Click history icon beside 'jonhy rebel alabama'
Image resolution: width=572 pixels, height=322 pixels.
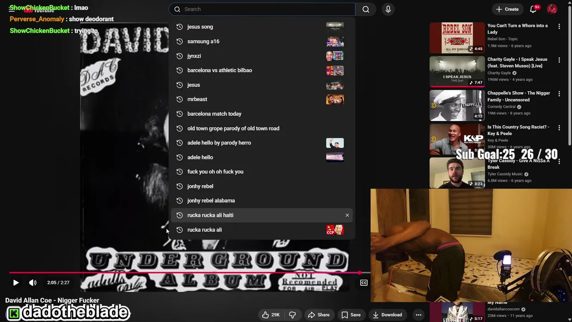180,200
